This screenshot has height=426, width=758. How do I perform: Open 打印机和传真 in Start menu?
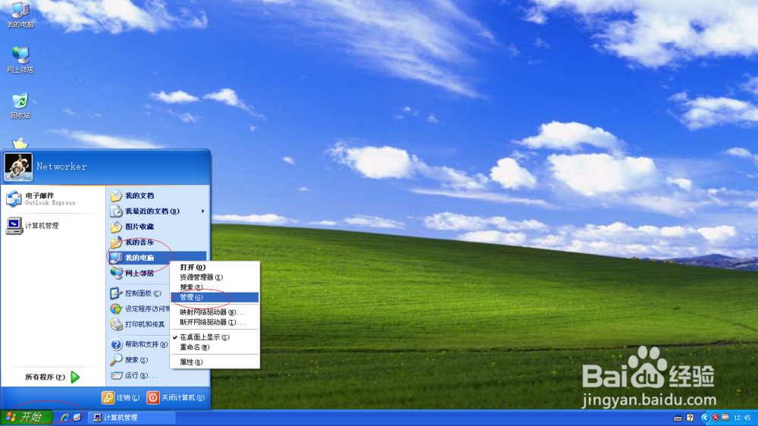[139, 324]
